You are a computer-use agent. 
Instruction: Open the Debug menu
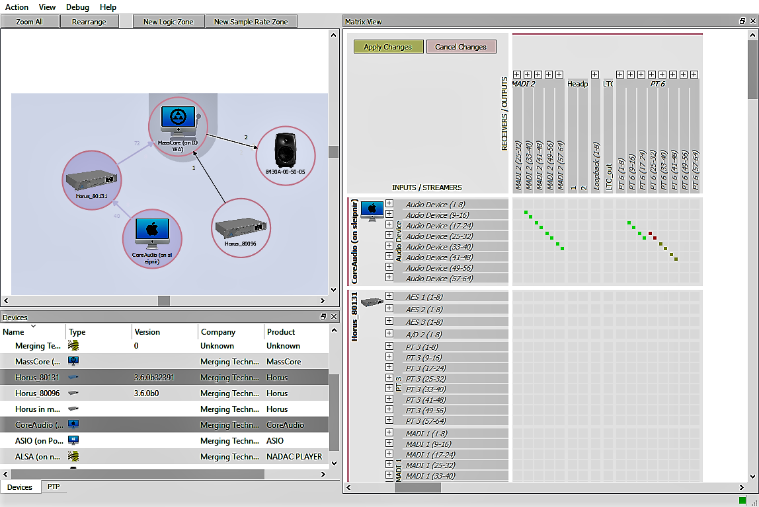[77, 7]
